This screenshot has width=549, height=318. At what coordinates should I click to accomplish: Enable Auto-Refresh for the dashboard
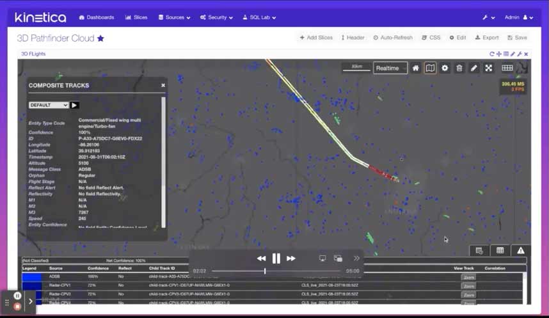pyautogui.click(x=393, y=38)
